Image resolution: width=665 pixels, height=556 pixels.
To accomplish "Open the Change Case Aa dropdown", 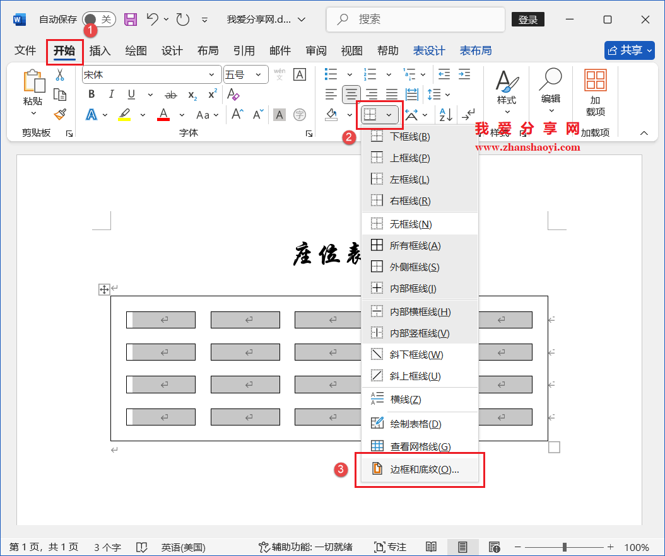I will (207, 115).
